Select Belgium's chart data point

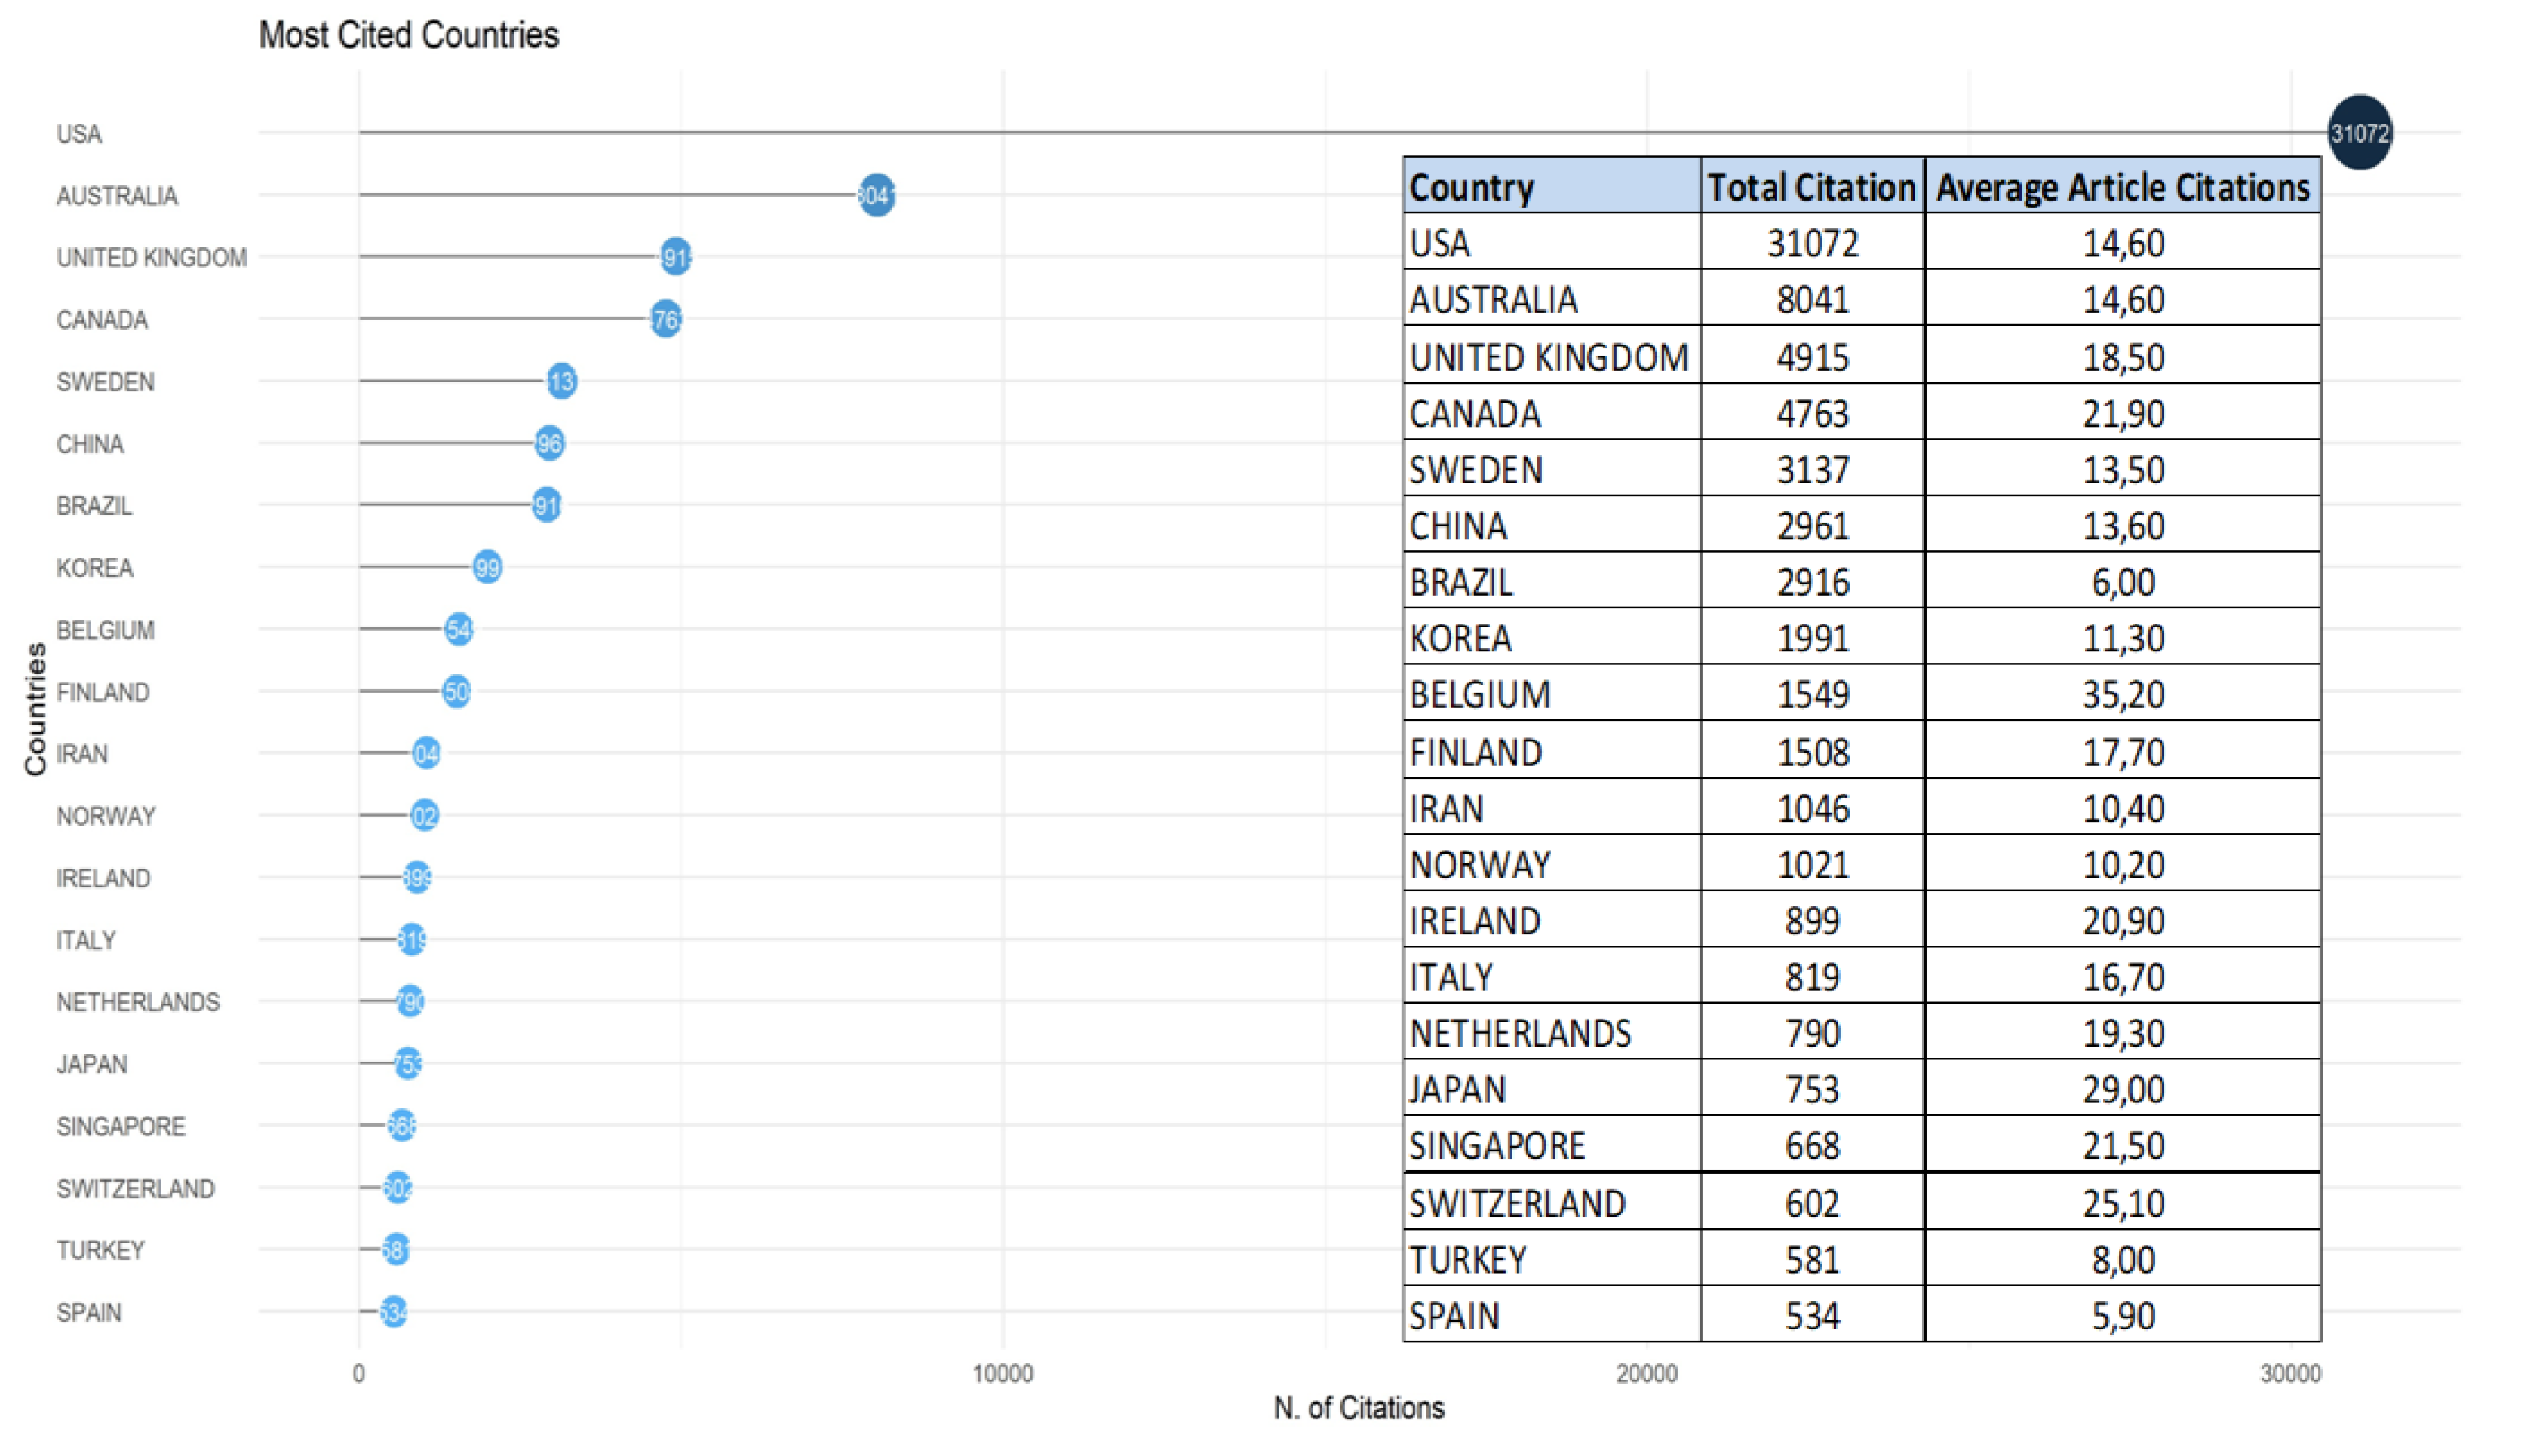tap(458, 629)
